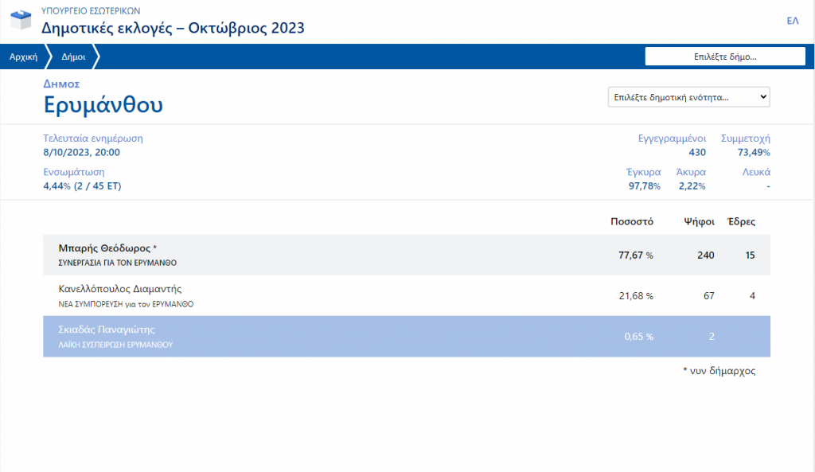Click the 67 votes value

coord(709,296)
